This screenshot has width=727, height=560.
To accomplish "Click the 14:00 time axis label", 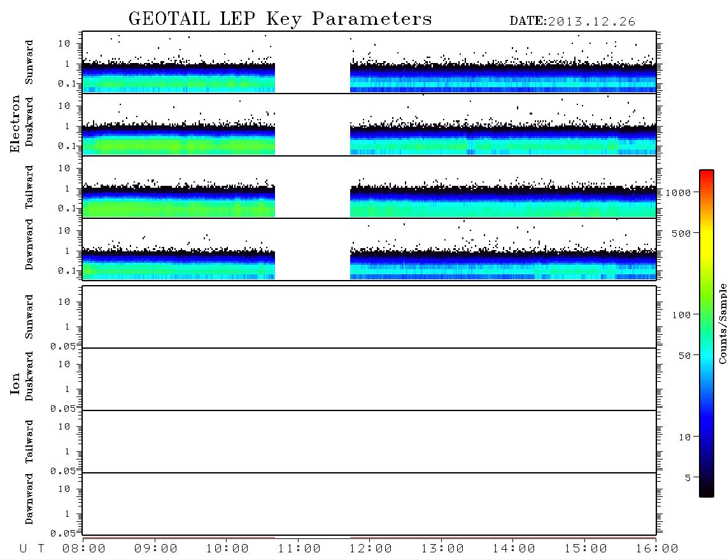I will [x=514, y=549].
